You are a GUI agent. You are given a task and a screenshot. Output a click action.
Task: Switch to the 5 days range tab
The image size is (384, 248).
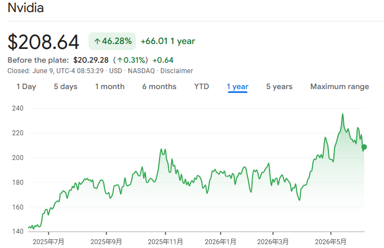(x=65, y=87)
